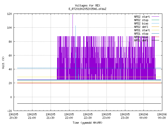Click the 'NPD1 stop' legend label
This screenshot has height=125, width=167.
point(141,34)
